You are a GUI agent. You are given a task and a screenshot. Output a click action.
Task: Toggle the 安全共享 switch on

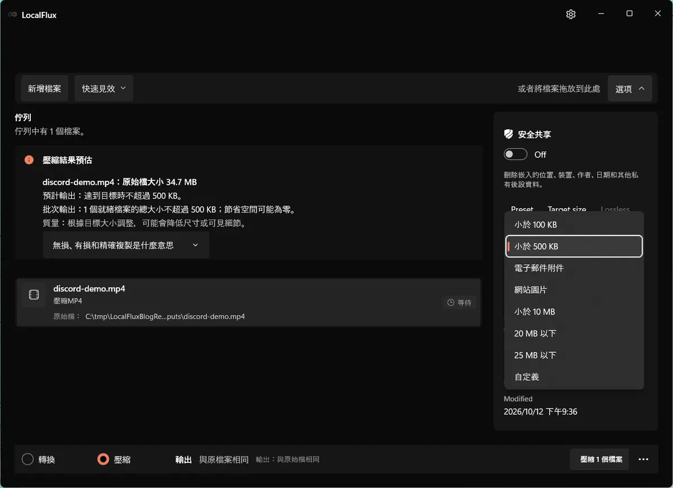tap(515, 154)
